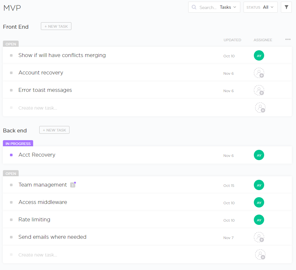Viewport: 296px width, 270px height.
Task: Change status square of Rate limiting
Action: click(11, 220)
